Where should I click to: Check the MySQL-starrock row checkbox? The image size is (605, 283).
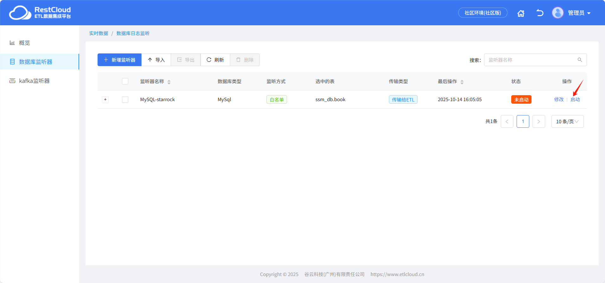125,100
